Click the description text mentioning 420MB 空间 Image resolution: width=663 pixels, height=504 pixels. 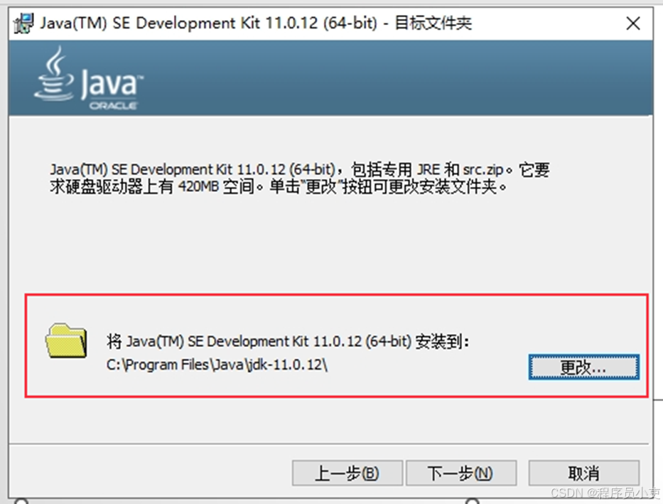(x=300, y=178)
